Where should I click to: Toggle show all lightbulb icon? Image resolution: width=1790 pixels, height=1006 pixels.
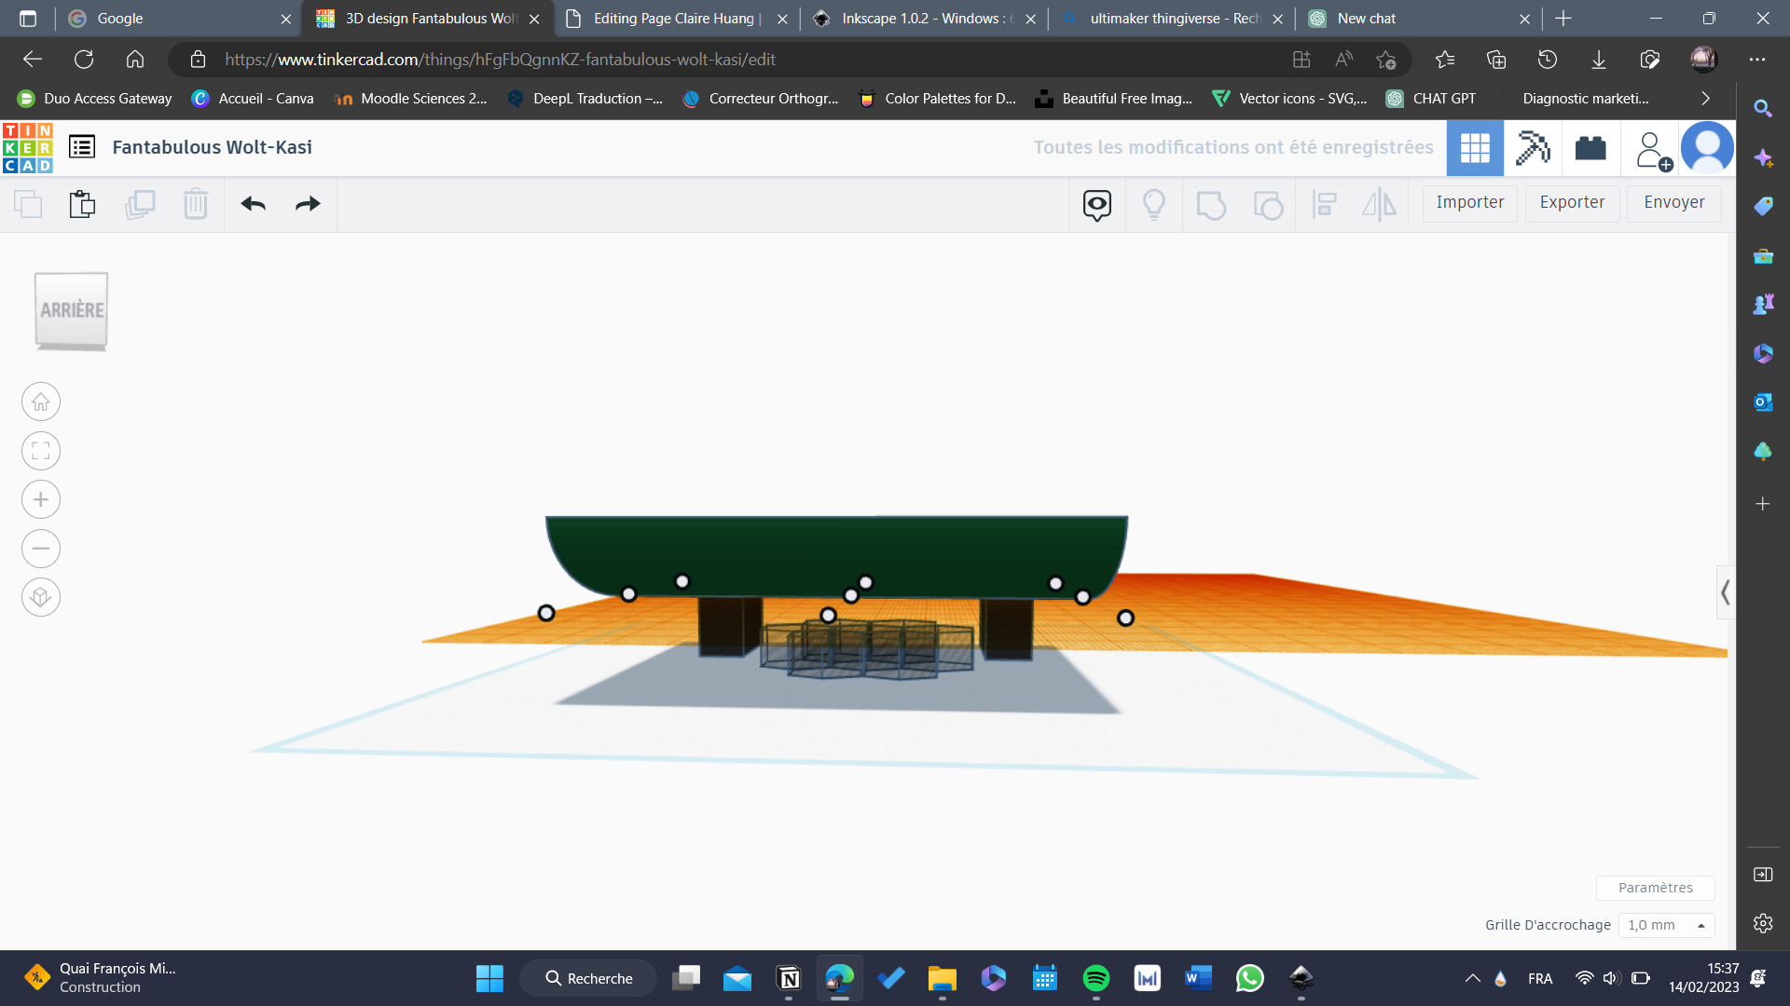[x=1154, y=205]
